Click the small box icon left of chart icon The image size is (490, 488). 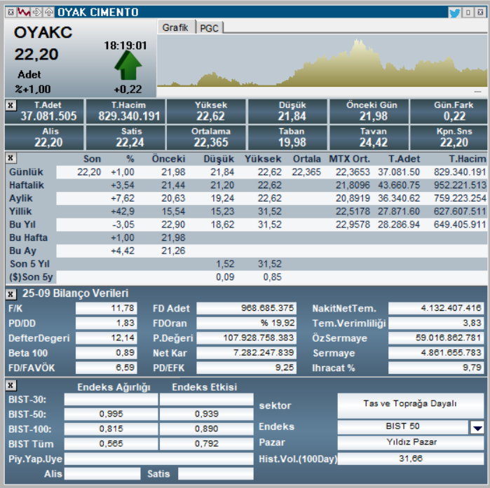[11, 12]
